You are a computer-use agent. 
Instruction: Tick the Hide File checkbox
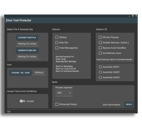coord(57,42)
